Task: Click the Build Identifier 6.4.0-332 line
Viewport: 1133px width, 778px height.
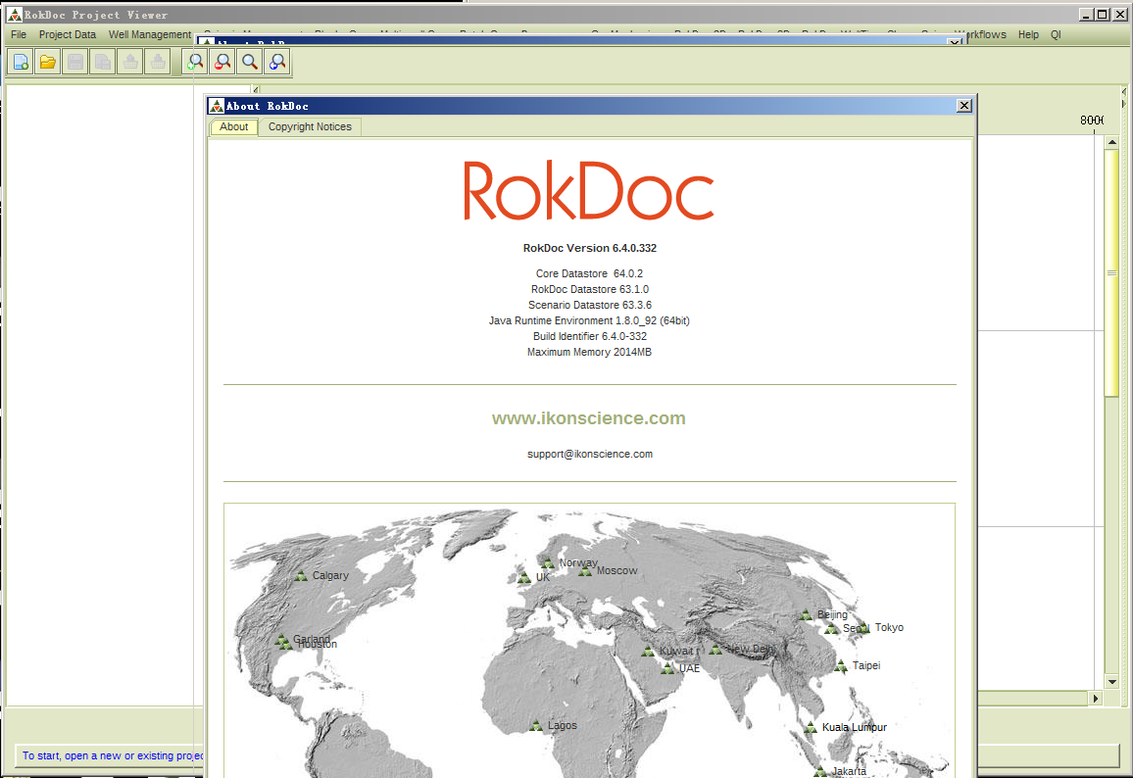Action: pyautogui.click(x=590, y=337)
